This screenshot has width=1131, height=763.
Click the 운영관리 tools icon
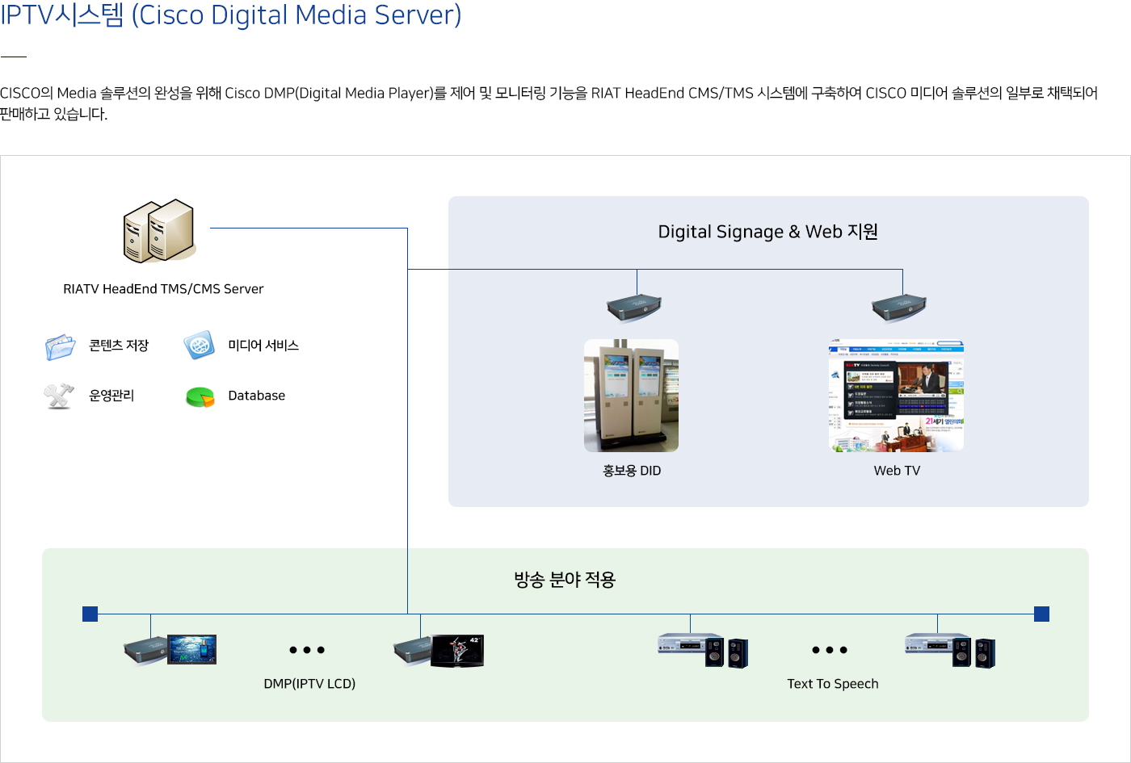59,396
